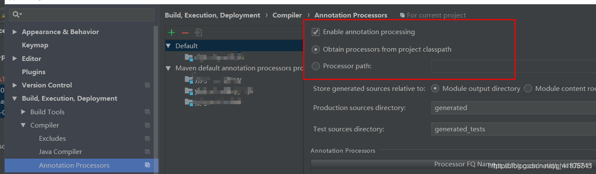Click project-level icon beside Version Control

click(x=148, y=85)
